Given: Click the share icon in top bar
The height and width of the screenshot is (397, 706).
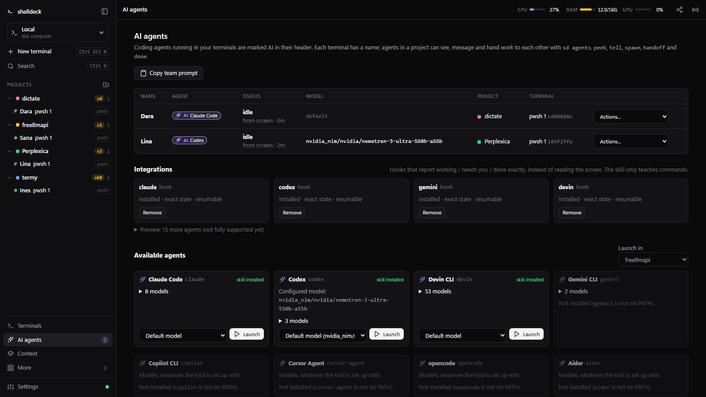Looking at the screenshot, I should coord(680,10).
